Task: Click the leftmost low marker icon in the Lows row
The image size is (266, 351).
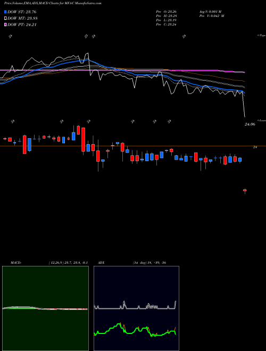Action: 13,122
